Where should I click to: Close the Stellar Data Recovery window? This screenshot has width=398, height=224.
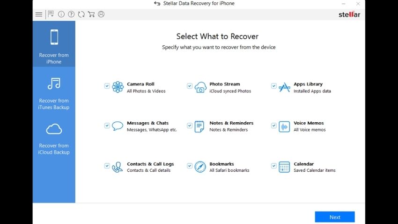pyautogui.click(x=358, y=4)
